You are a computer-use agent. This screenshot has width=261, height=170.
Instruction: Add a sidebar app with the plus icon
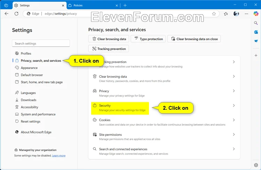[256, 55]
